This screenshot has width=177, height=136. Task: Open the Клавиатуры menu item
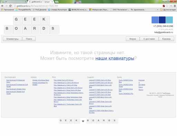click(x=12, y=39)
